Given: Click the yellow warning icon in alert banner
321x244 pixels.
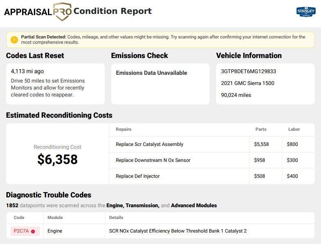Looking at the screenshot, I should click(14, 40).
